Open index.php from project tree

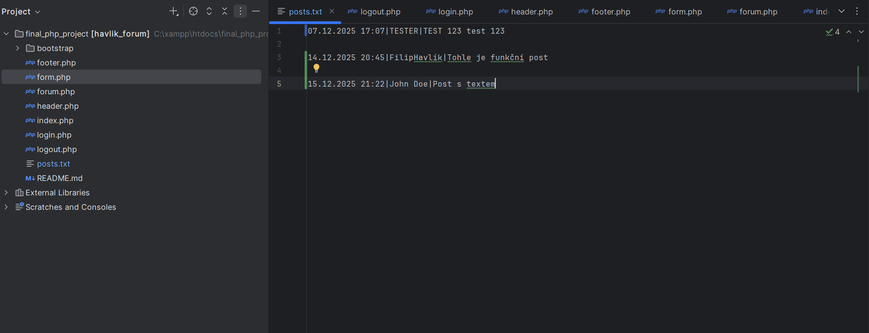[55, 120]
